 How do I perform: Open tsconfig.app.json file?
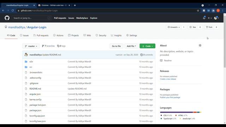click(37, 116)
